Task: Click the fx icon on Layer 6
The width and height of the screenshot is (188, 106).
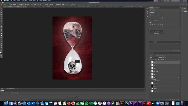Action: (178, 77)
